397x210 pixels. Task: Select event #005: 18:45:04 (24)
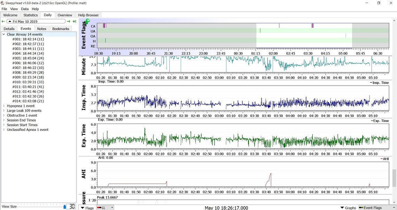pos(28,58)
